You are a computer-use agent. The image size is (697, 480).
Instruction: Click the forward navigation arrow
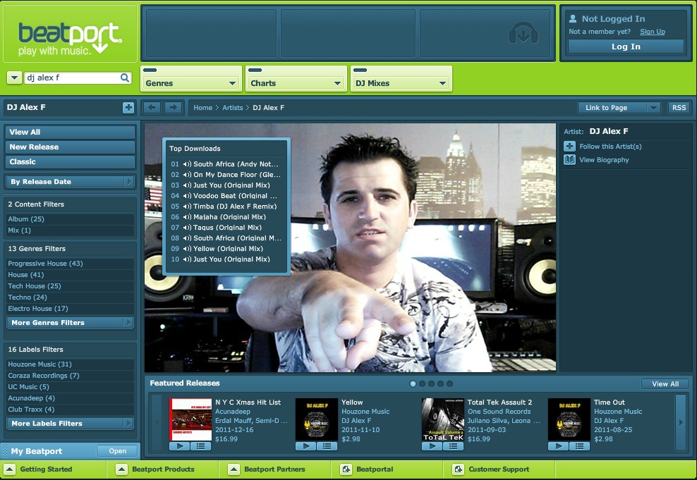pyautogui.click(x=173, y=108)
